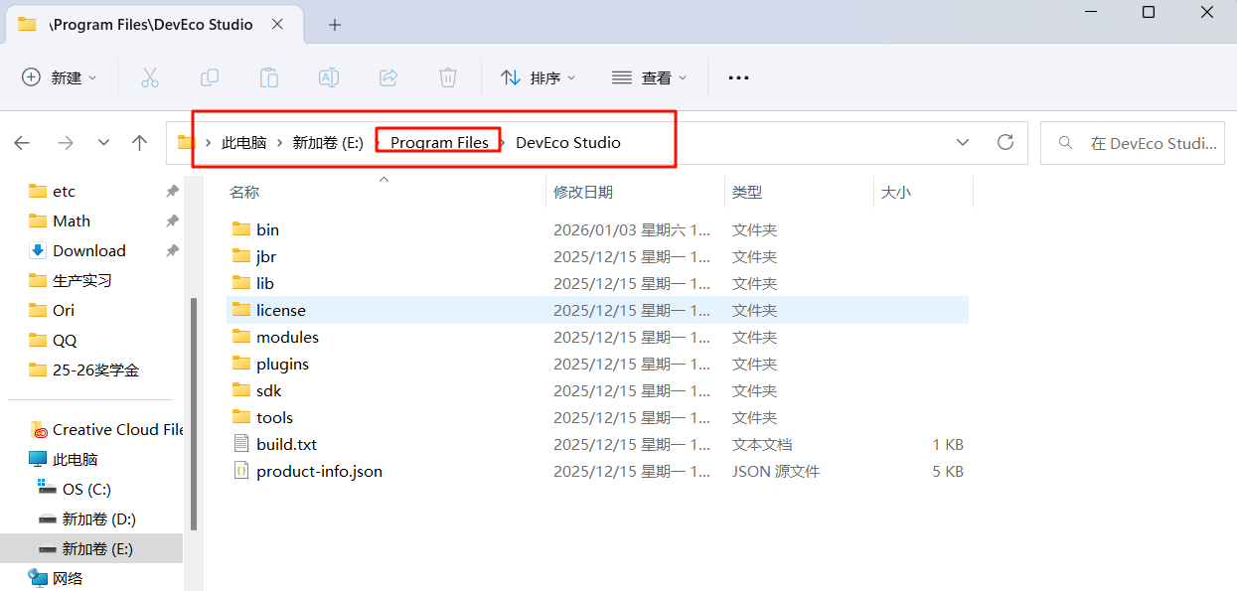The width and height of the screenshot is (1237, 591).
Task: Refresh the current folder view
Action: [1005, 142]
